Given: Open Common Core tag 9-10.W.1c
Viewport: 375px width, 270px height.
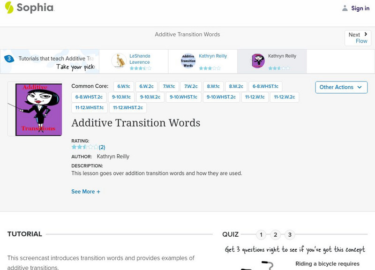Looking at the screenshot, I should (121, 97).
